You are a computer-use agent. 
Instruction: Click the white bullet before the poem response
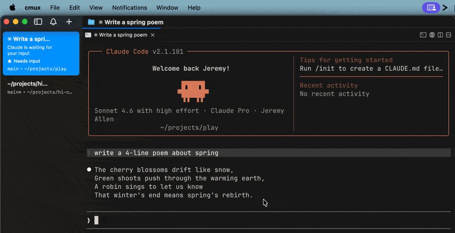89,170
